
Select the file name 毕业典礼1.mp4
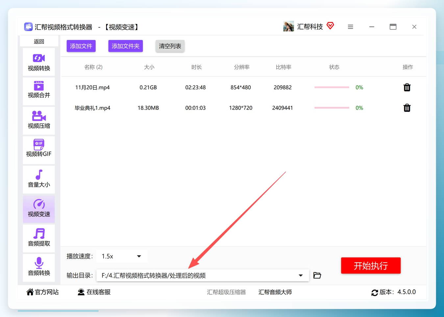(x=92, y=108)
